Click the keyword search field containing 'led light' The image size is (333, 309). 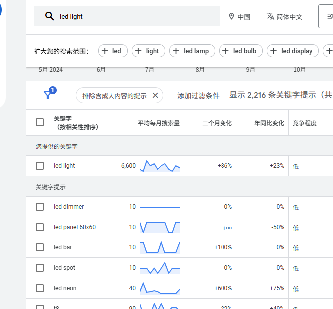coord(126,16)
